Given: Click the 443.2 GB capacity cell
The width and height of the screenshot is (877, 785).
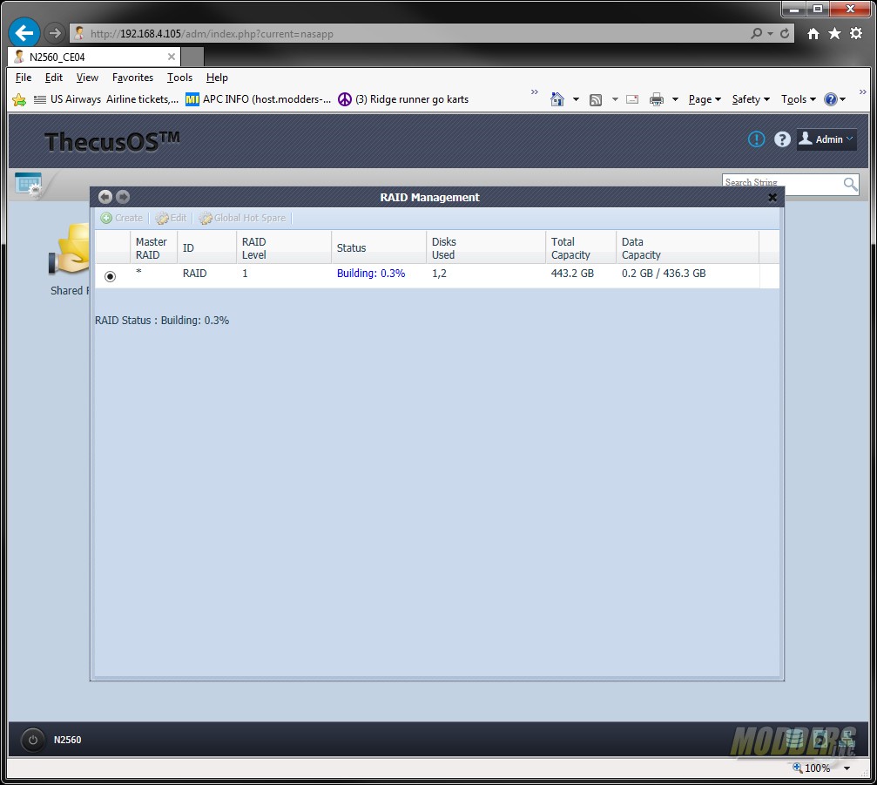Looking at the screenshot, I should [572, 273].
